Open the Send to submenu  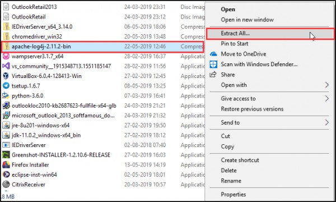pyautogui.click(x=230, y=122)
